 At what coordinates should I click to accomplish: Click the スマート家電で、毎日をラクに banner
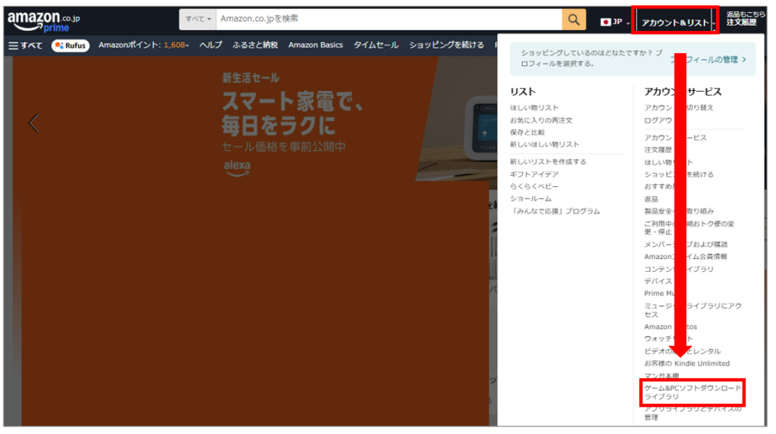click(x=292, y=114)
